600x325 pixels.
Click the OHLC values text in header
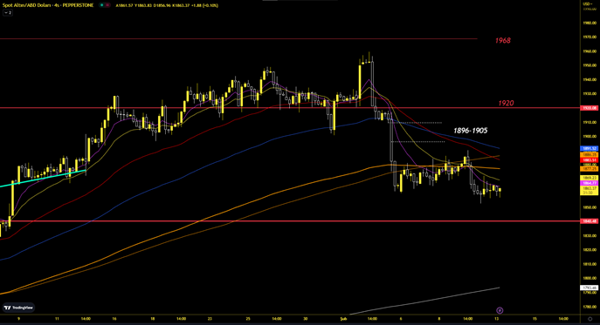167,5
